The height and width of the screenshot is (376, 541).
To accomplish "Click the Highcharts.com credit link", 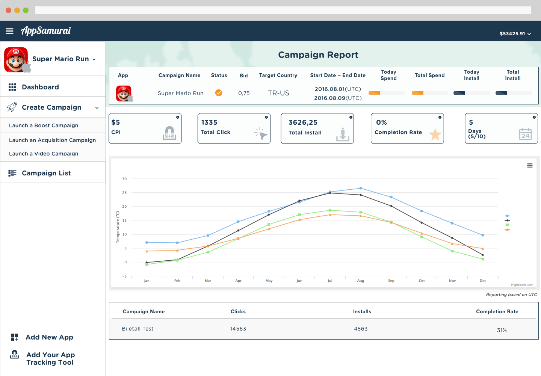I will [522, 285].
